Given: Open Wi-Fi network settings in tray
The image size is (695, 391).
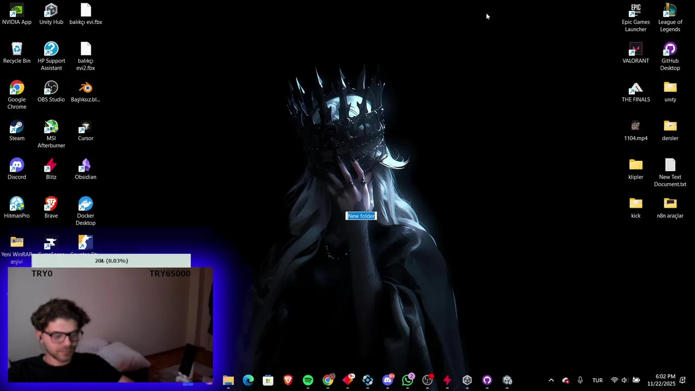Looking at the screenshot, I should 615,380.
